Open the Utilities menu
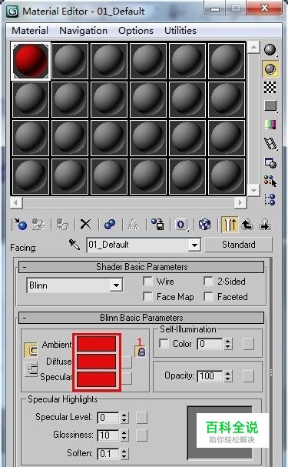Viewport: 288px width, 467px height. tap(180, 31)
